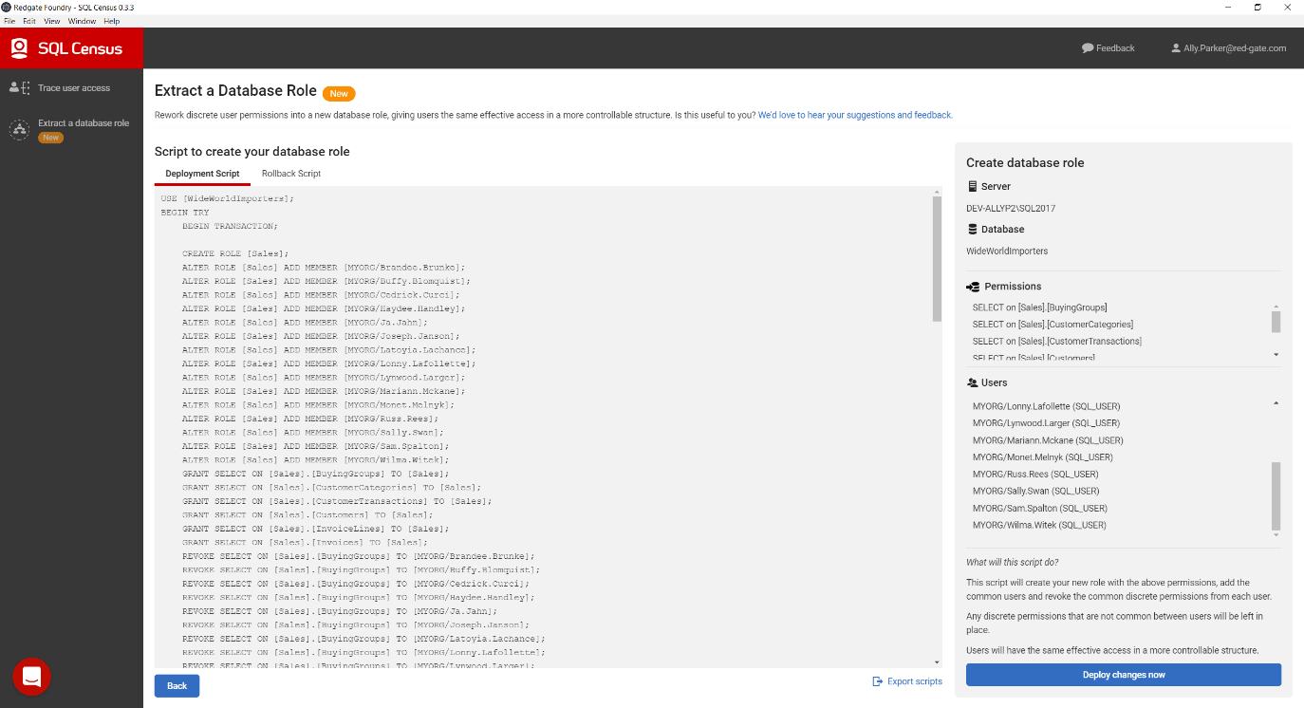Select user MYORG/Russ.Rees
The width and height of the screenshot is (1304, 708).
point(1035,475)
